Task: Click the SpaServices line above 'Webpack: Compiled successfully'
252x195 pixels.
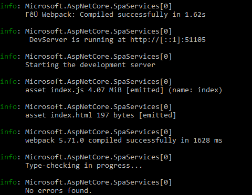Action: pos(99,6)
